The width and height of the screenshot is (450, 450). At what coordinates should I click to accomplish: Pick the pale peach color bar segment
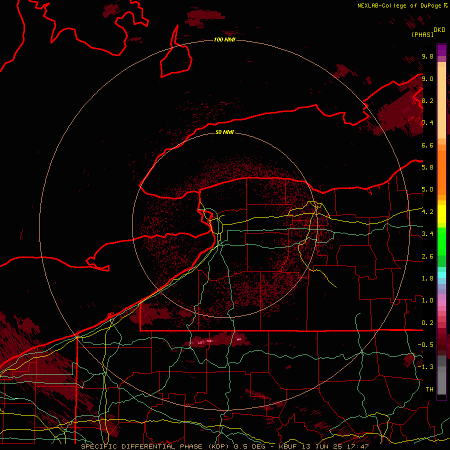click(441, 102)
